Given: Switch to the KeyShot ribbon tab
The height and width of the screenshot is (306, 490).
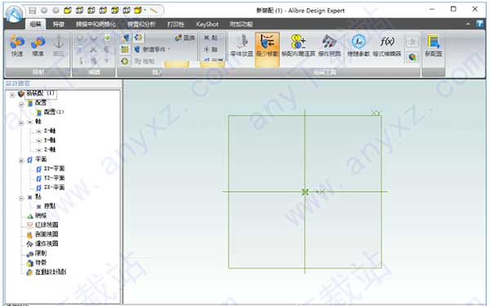Looking at the screenshot, I should pos(207,24).
